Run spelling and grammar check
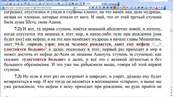Viewport: 173px width, 97px height. [x=25, y=4]
